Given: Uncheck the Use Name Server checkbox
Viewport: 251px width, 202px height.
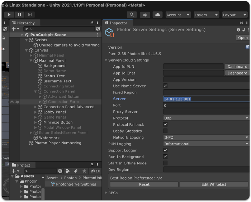Looking at the screenshot, I should click(x=165, y=86).
